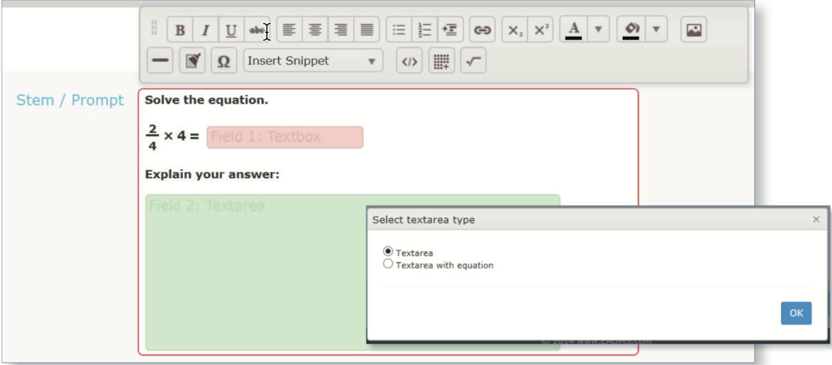This screenshot has height=365, width=832.
Task: Apply the background fill color
Action: point(632,30)
